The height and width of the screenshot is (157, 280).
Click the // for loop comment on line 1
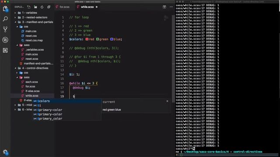(x=79, y=17)
